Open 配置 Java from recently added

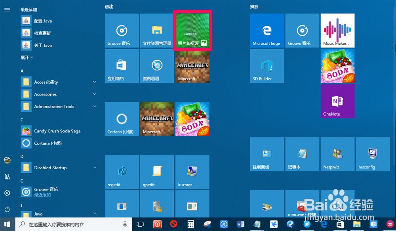tap(59, 21)
